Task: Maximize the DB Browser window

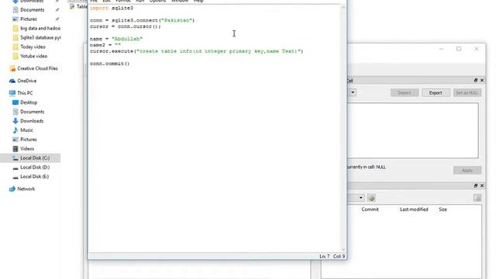Action: (459, 49)
